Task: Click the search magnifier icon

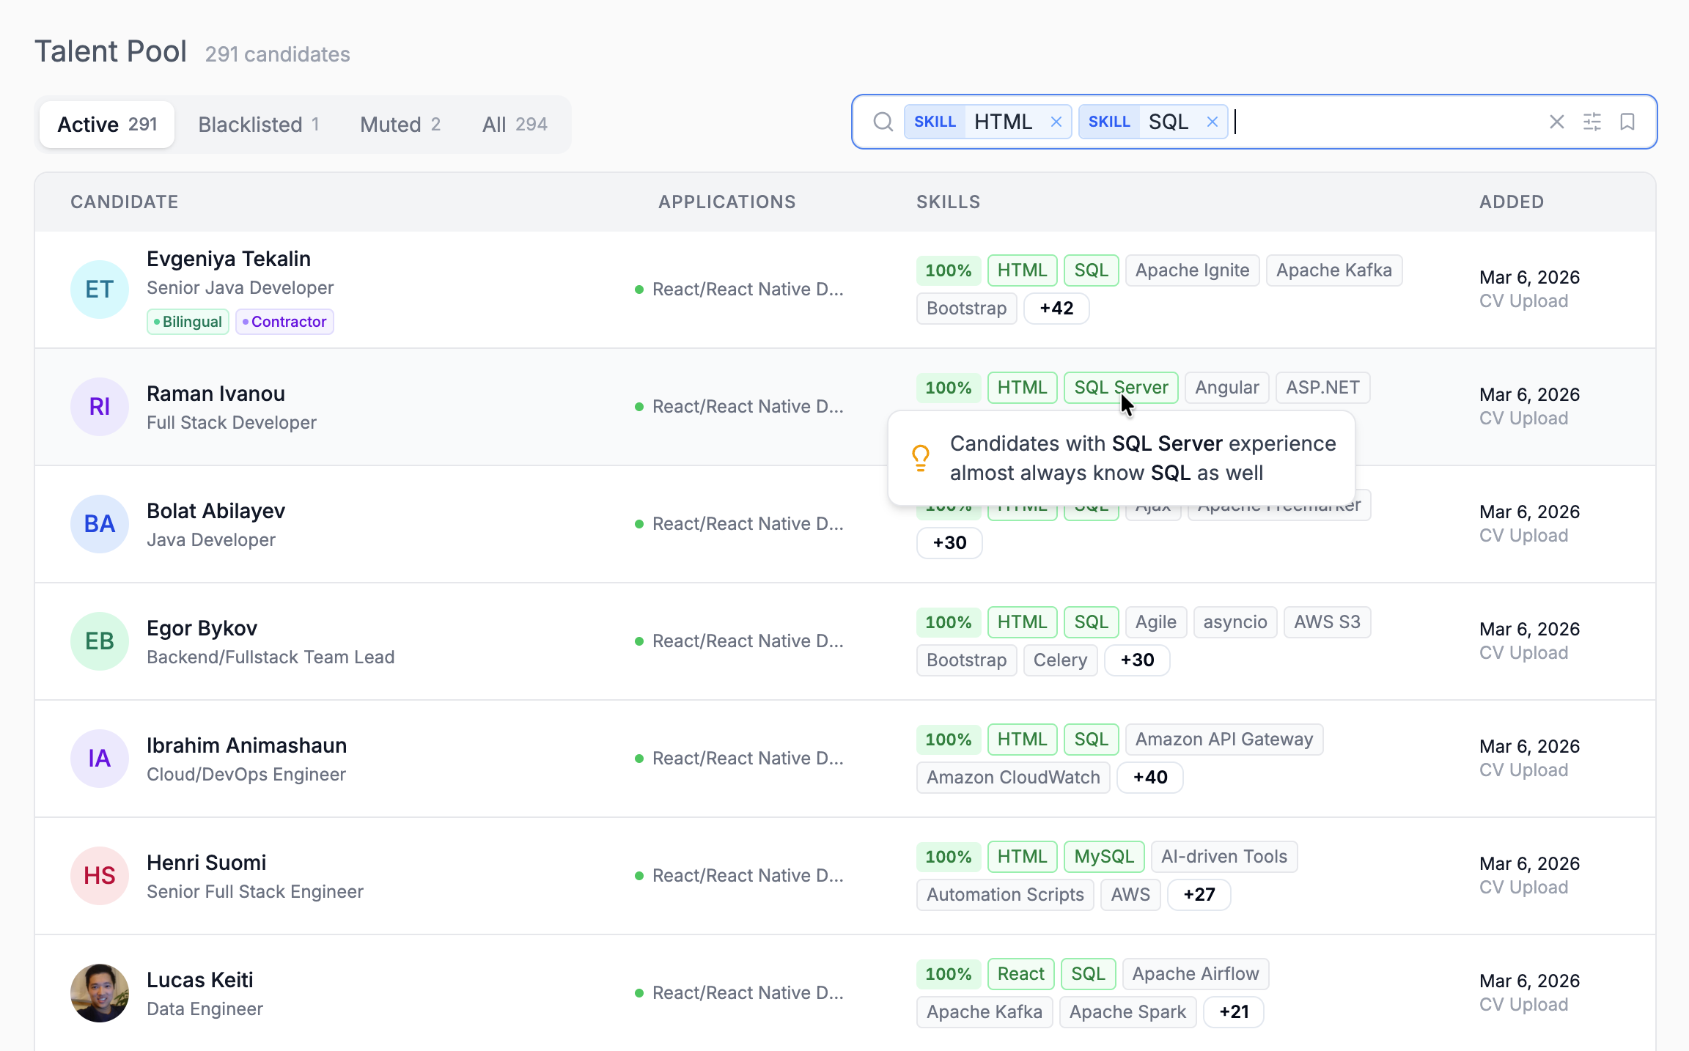Action: (883, 122)
